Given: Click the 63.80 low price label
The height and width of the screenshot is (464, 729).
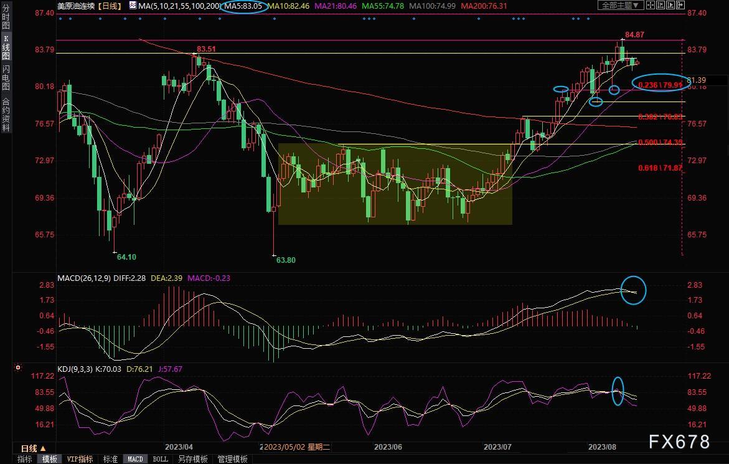Looking at the screenshot, I should coord(286,260).
